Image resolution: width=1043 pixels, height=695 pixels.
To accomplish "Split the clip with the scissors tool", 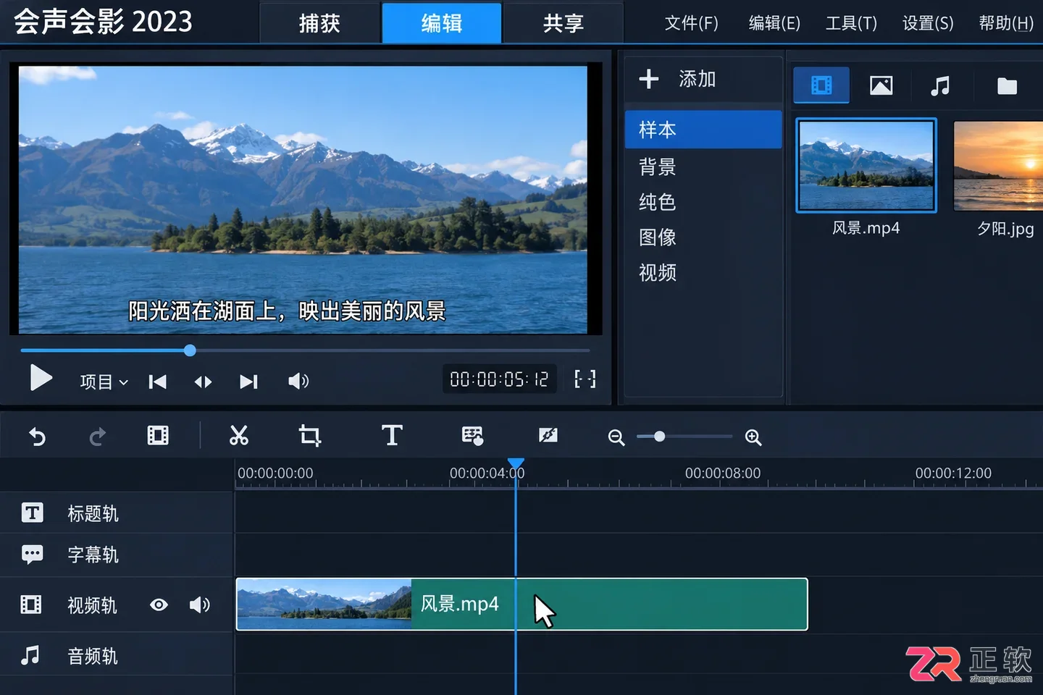I will coord(239,435).
